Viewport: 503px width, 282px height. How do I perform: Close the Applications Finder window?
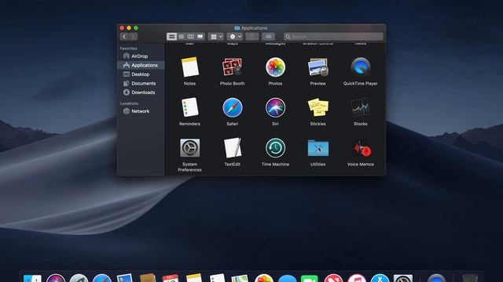coord(122,28)
